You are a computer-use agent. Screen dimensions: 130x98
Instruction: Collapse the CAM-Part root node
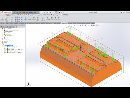[x=1, y=29]
